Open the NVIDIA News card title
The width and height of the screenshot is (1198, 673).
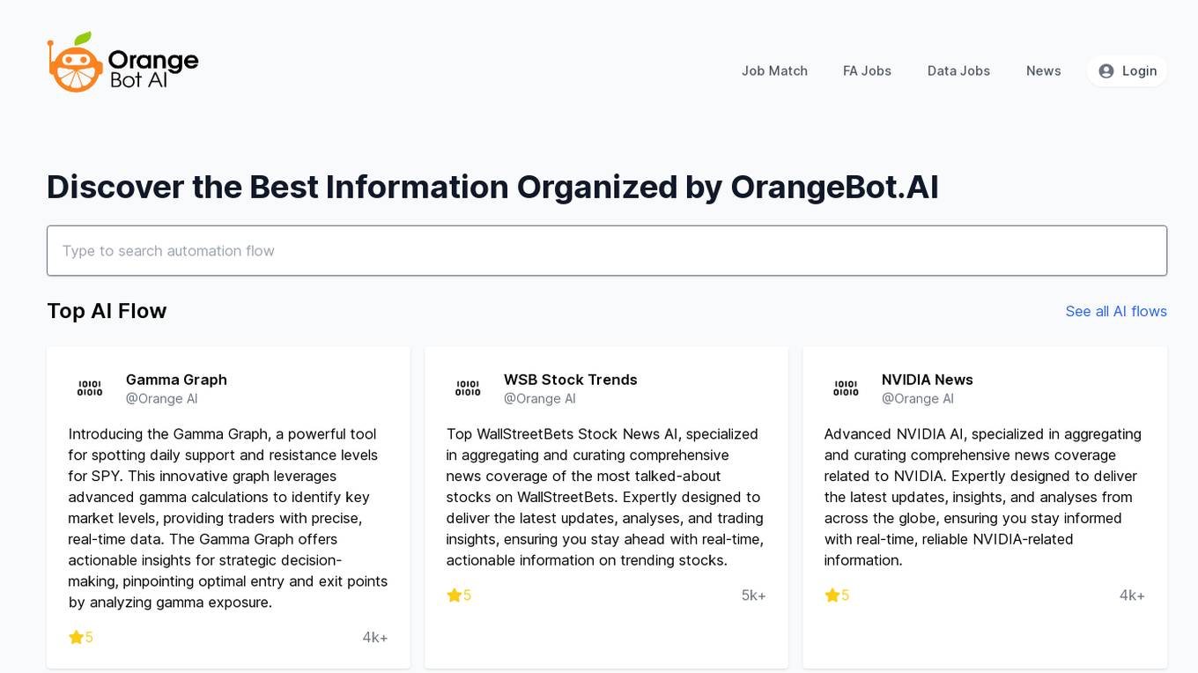(927, 380)
